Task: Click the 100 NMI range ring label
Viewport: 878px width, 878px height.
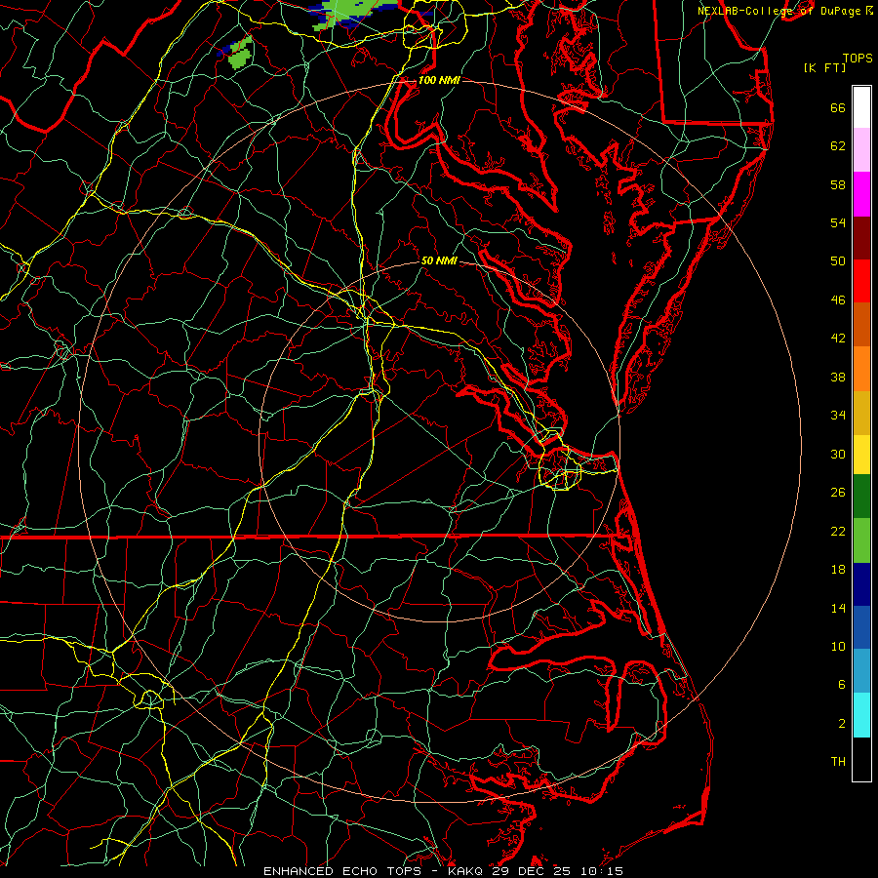Action: (x=439, y=80)
